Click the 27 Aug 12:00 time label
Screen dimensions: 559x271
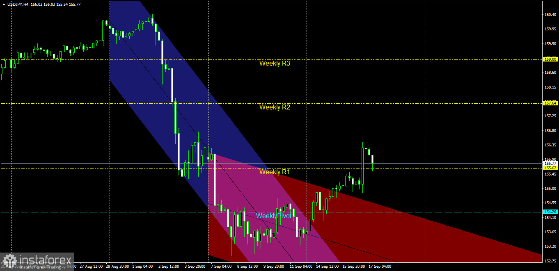click(91, 266)
